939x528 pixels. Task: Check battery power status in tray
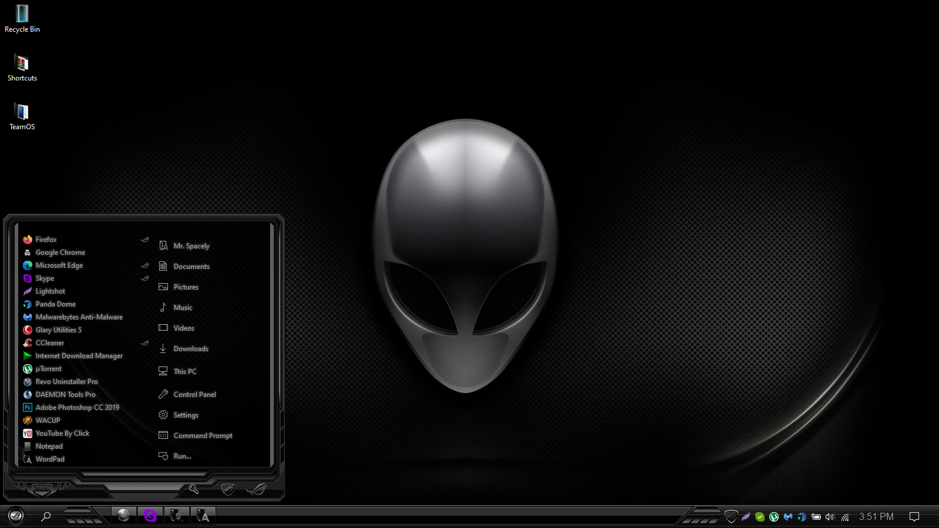click(x=816, y=517)
